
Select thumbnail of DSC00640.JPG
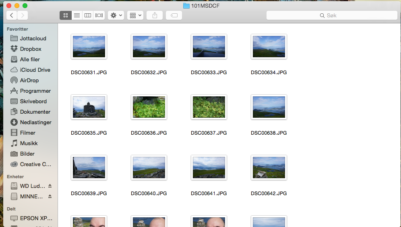tap(149, 168)
